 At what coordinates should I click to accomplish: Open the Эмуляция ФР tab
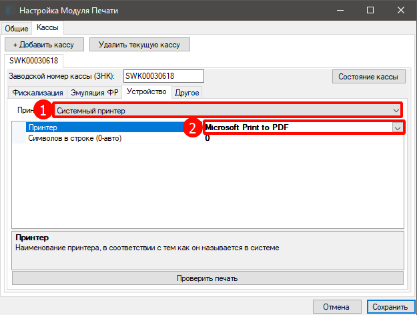click(94, 93)
